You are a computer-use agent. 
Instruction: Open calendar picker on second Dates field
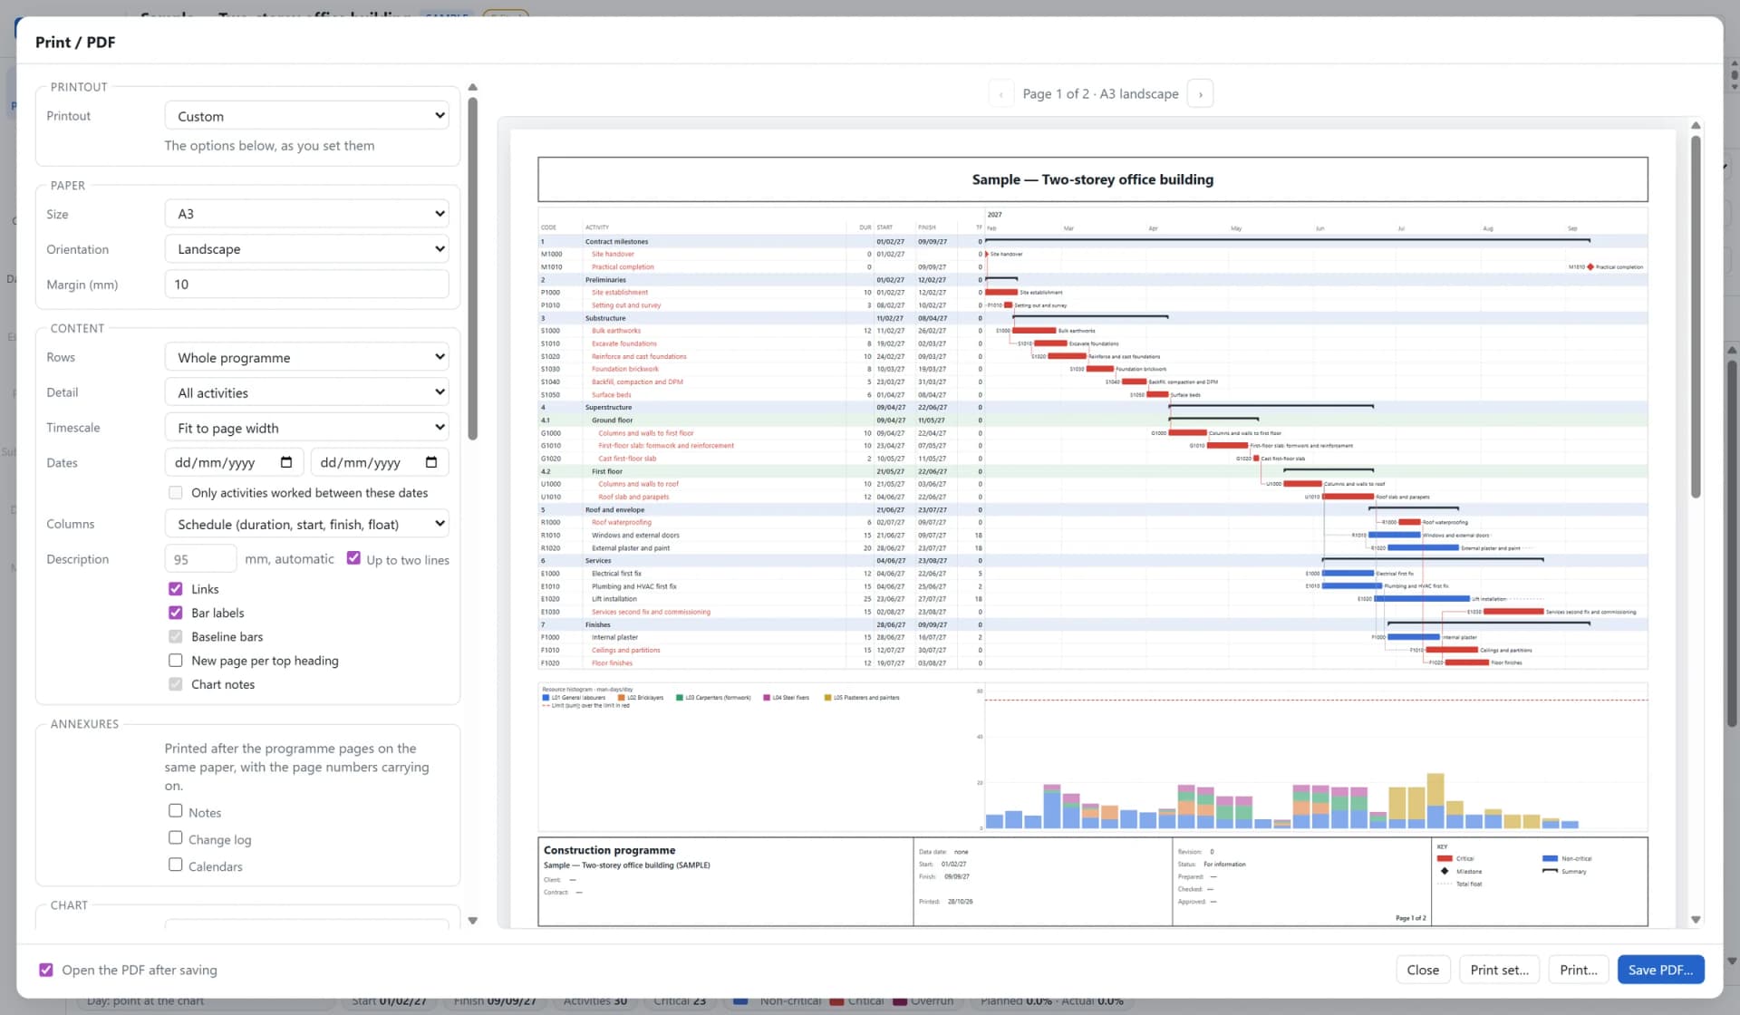(x=431, y=462)
